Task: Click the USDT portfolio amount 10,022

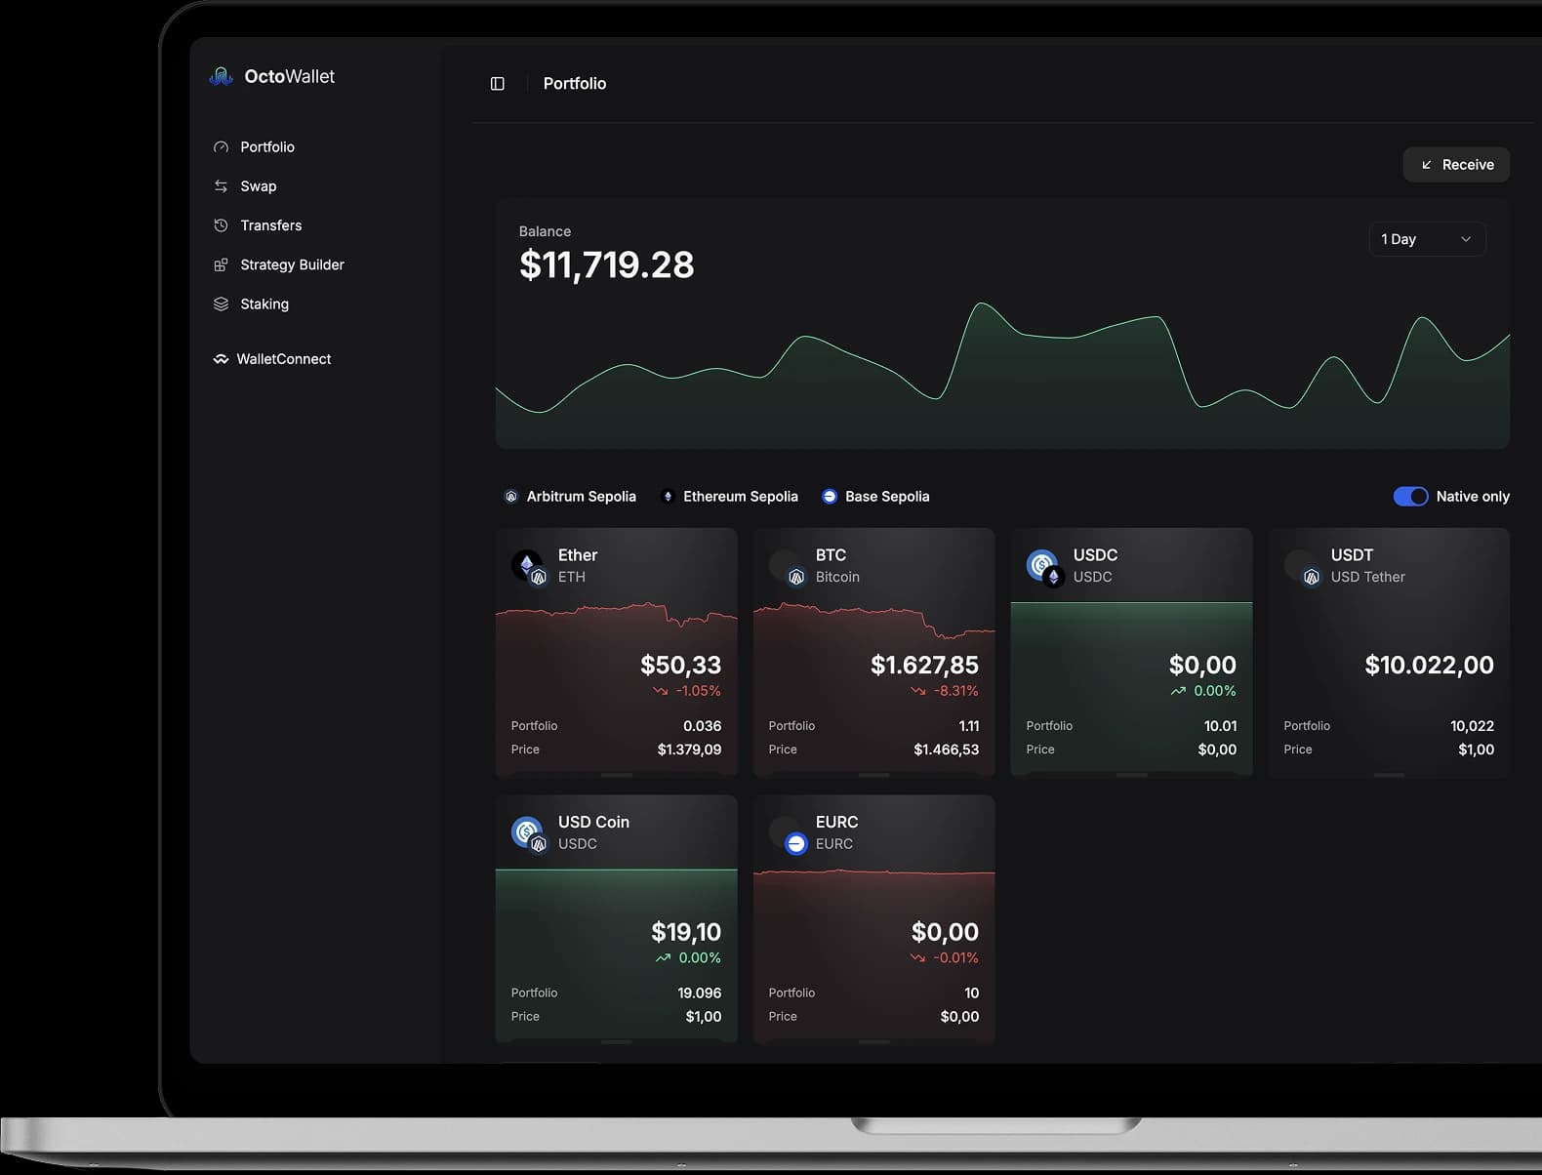Action: (1472, 726)
